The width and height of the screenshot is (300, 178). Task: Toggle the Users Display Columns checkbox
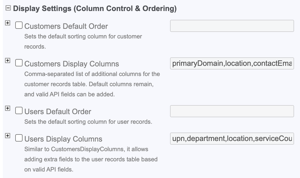[x=19, y=138]
